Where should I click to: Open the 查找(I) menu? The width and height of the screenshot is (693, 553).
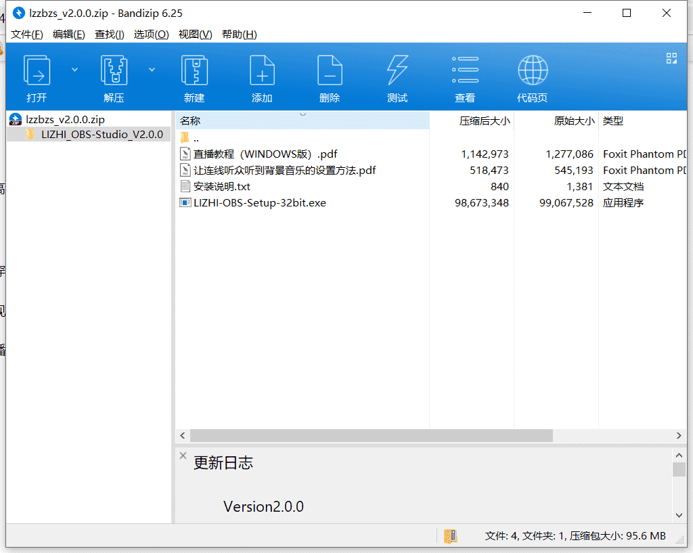[x=109, y=35]
